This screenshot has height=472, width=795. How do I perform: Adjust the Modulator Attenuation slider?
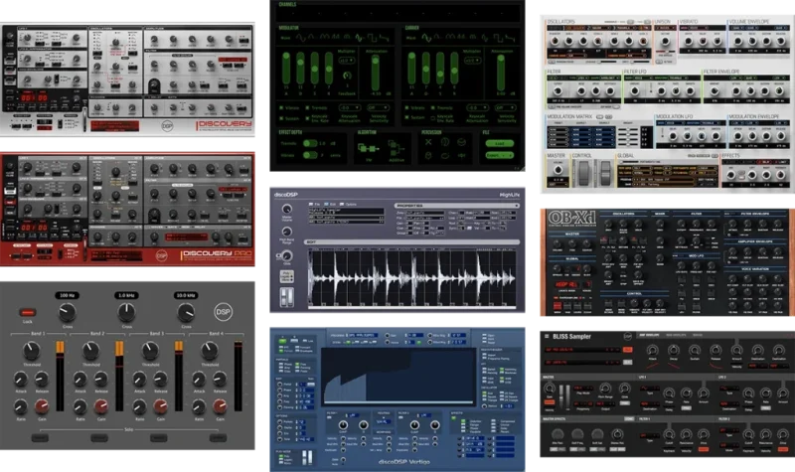click(x=376, y=73)
